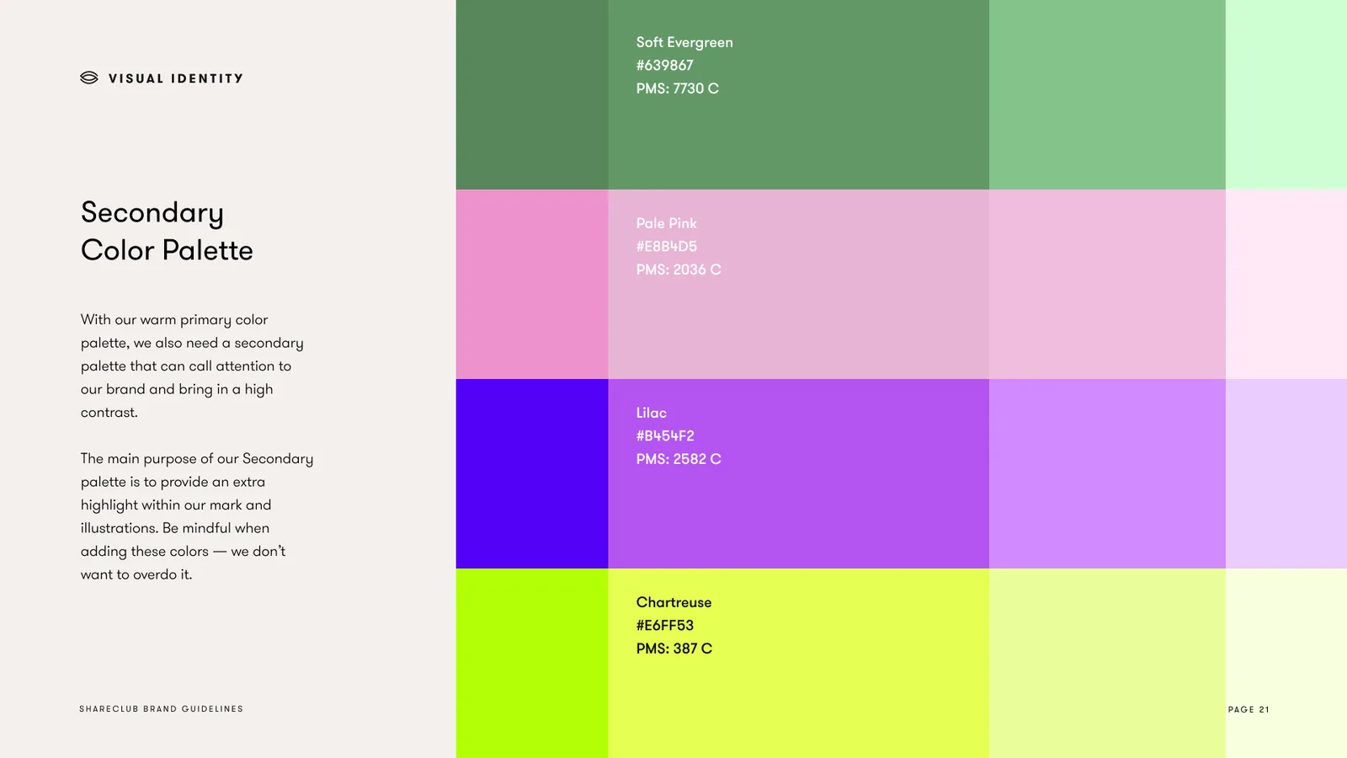Pick the lighter Lilac tint swatch
1347x758 pixels.
pos(1107,473)
